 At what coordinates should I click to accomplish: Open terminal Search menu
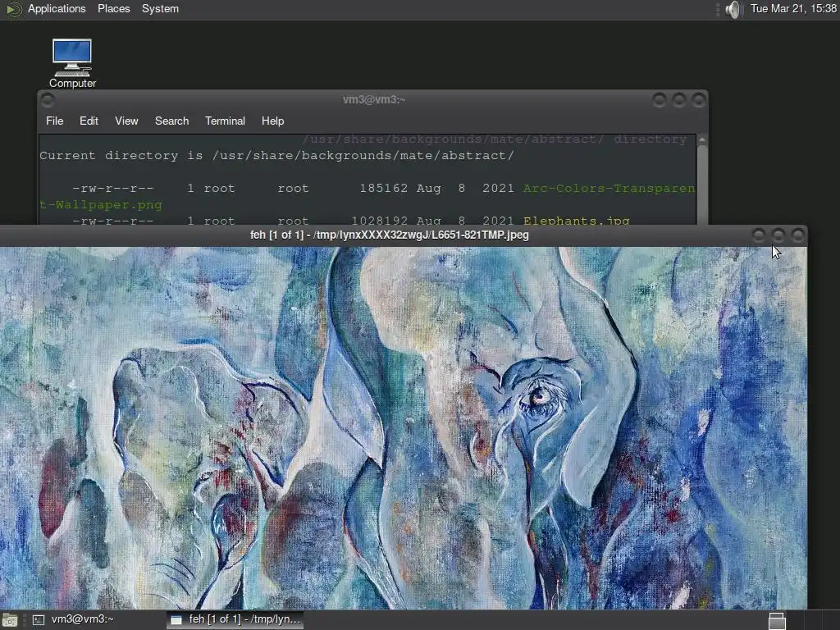click(172, 121)
